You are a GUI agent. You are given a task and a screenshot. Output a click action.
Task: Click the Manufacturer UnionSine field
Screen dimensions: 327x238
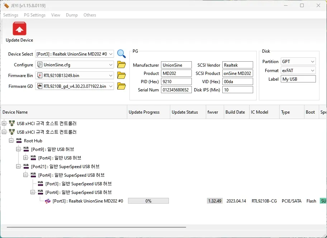(x=176, y=65)
